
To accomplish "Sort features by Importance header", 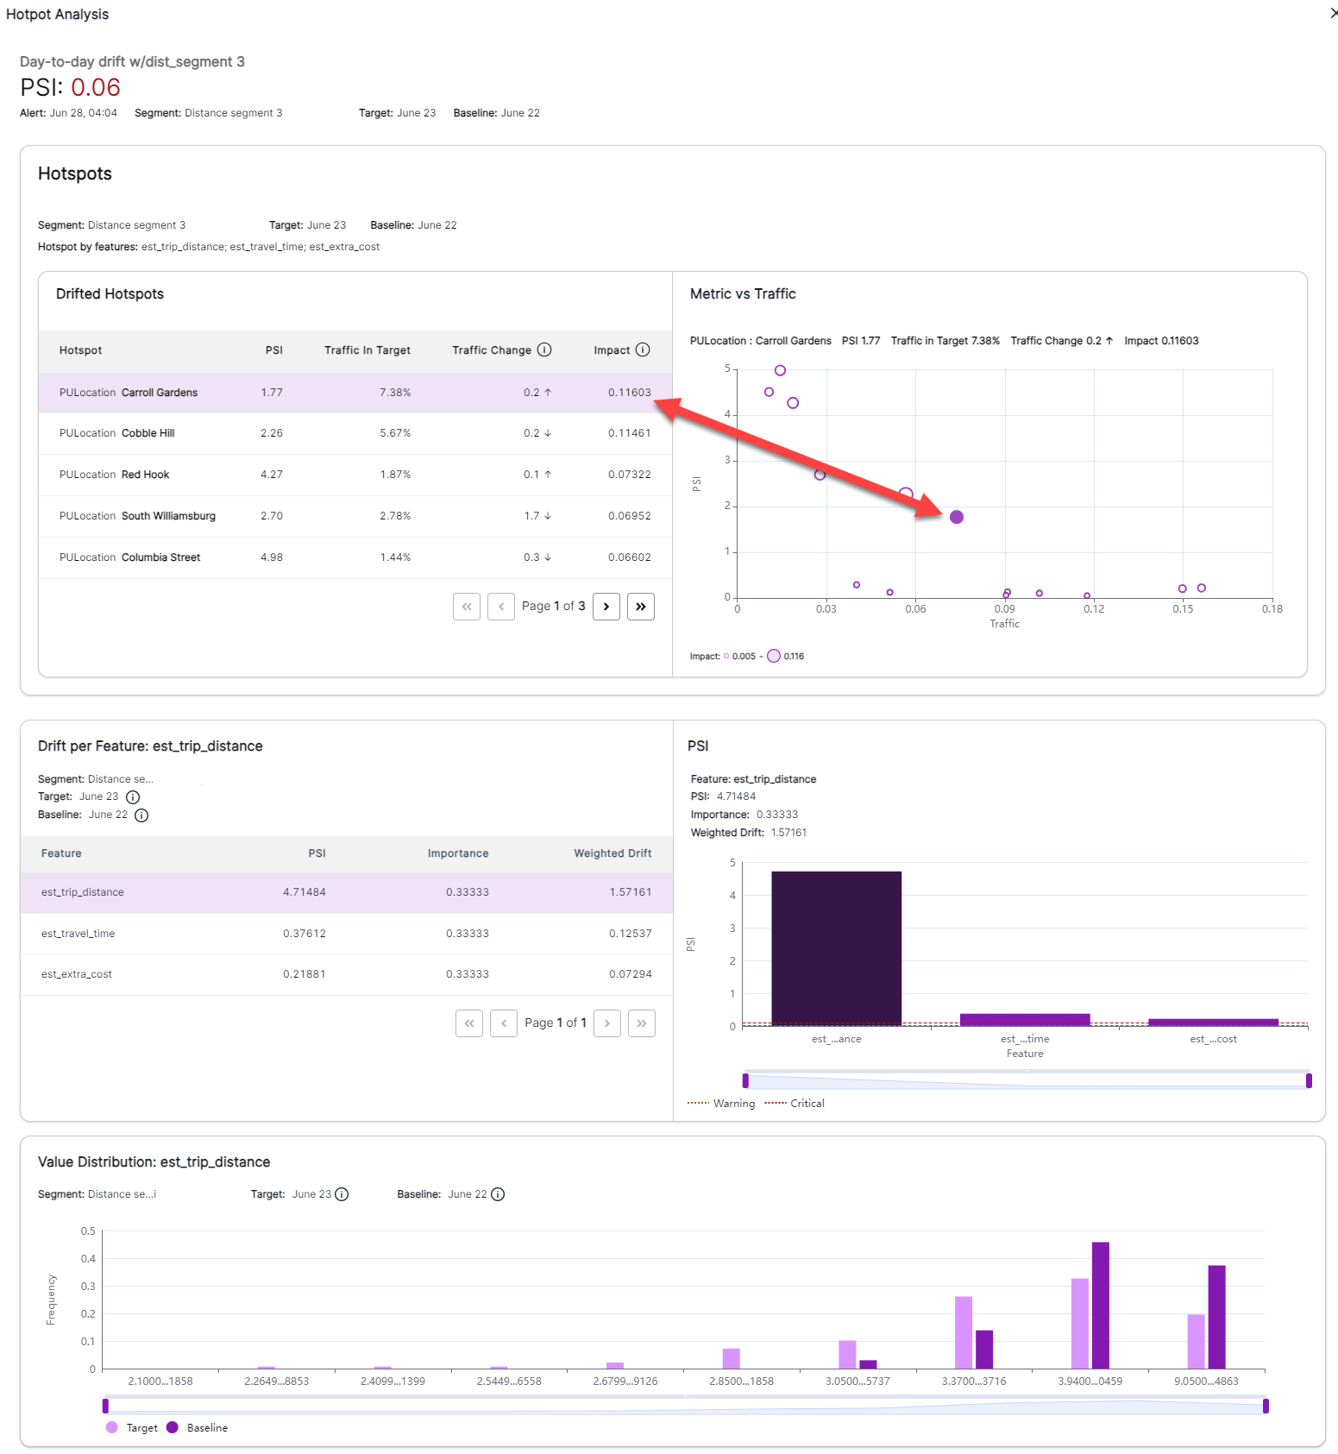I will point(458,853).
